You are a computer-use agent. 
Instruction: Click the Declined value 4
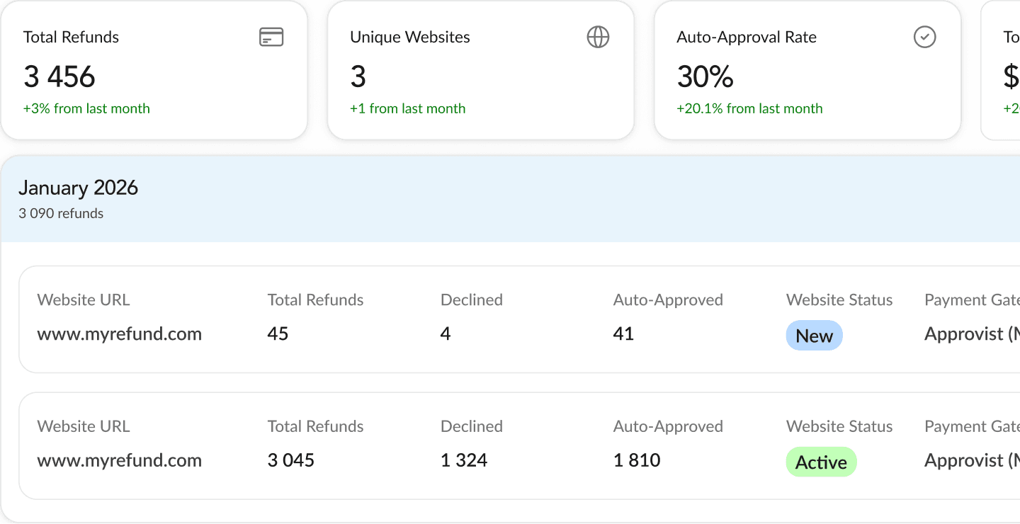point(446,334)
